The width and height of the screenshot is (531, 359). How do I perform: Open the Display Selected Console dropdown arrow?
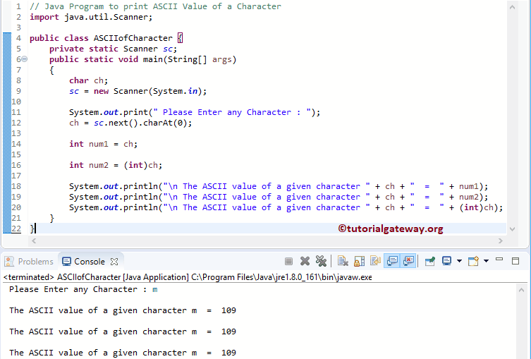[x=459, y=261]
